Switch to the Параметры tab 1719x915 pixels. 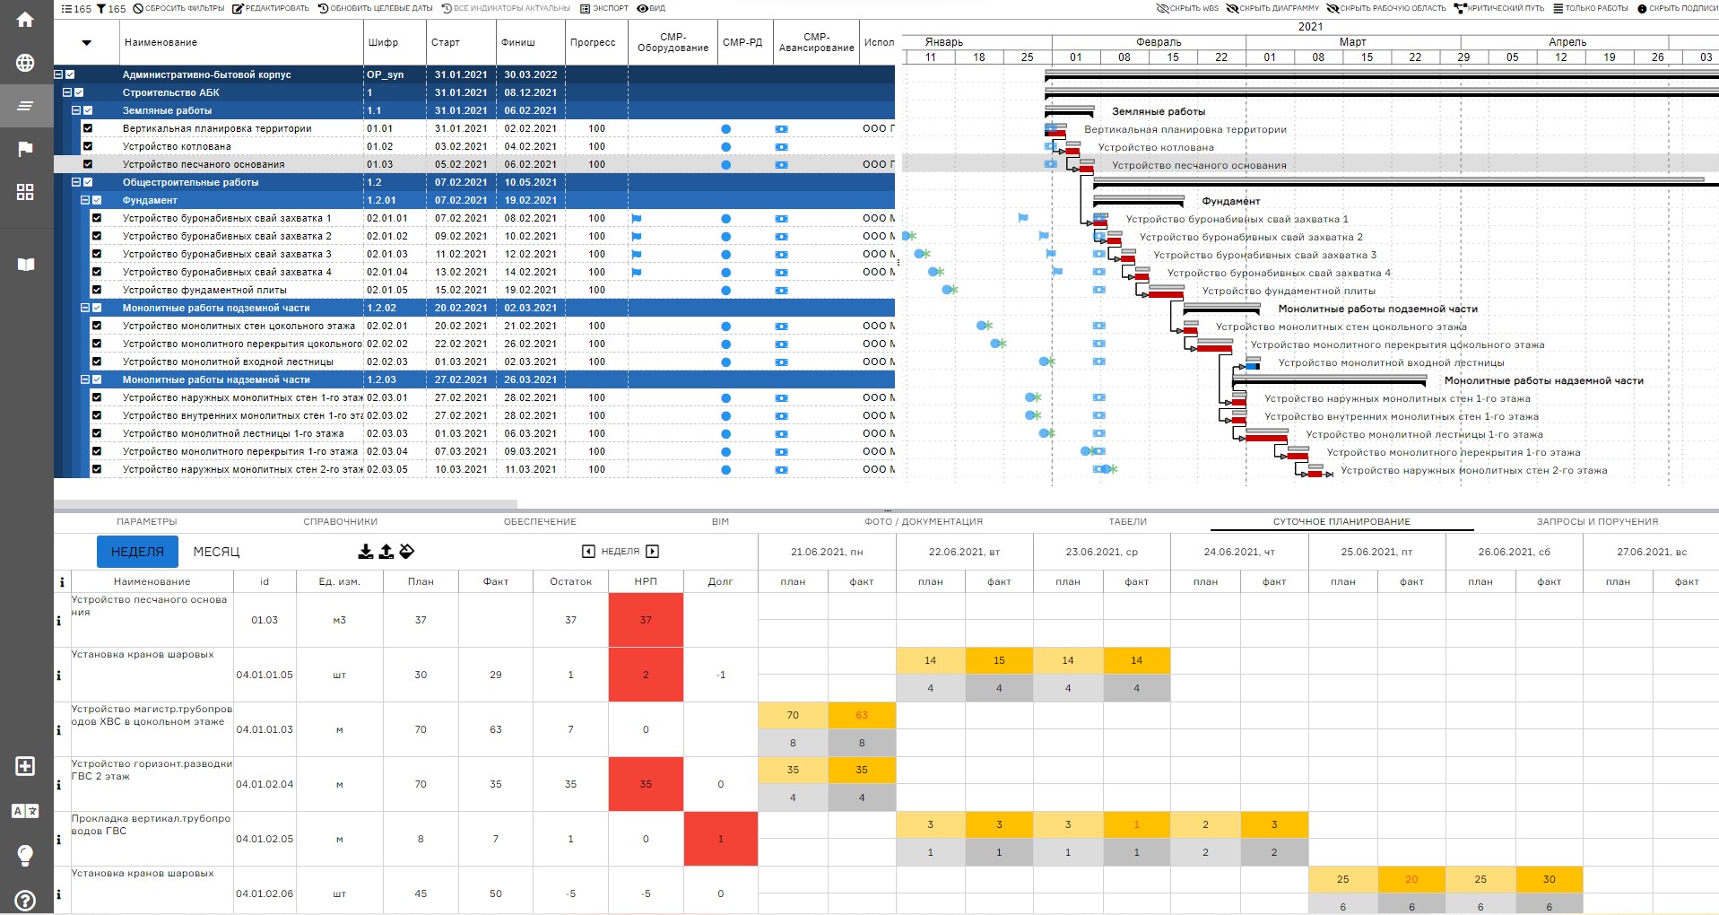point(147,521)
